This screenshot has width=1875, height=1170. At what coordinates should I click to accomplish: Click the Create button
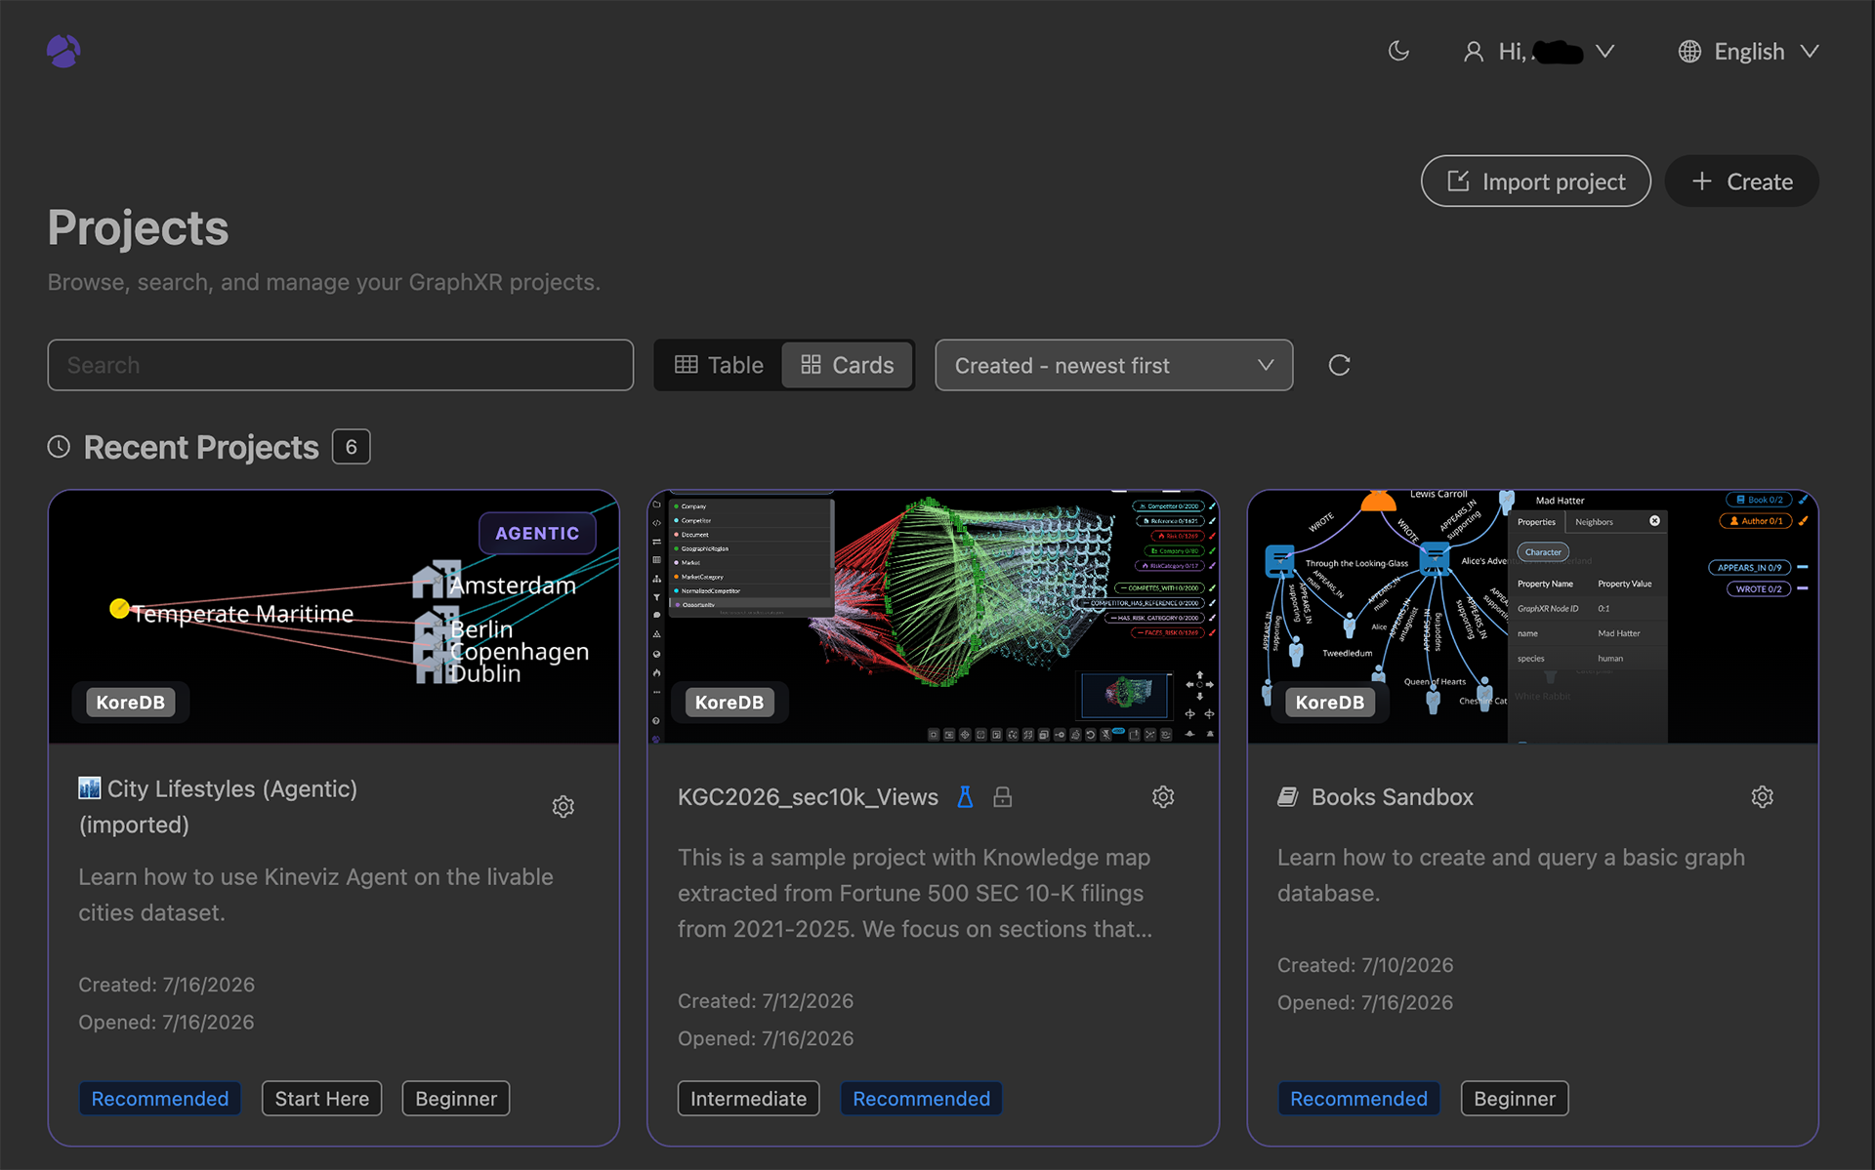(x=1741, y=182)
